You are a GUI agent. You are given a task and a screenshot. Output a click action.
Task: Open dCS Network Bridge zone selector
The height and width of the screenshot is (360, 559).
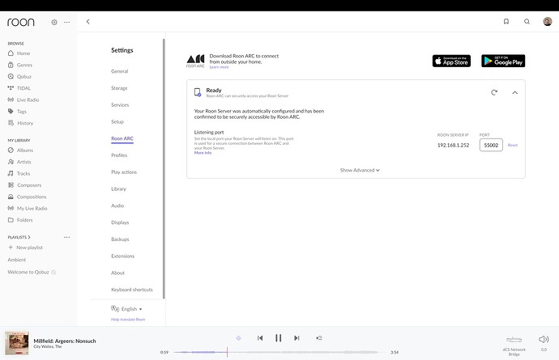pyautogui.click(x=514, y=345)
